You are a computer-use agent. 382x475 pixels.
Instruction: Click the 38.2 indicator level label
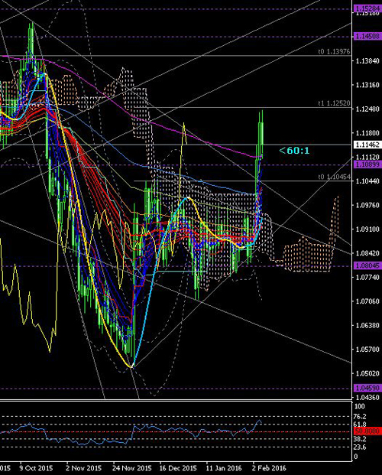coord(360,439)
